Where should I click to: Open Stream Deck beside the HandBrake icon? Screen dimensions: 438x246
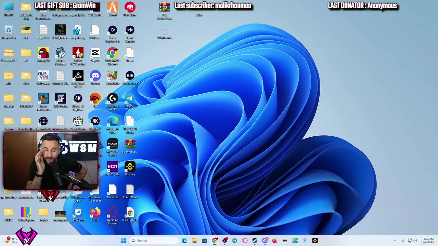[130, 78]
